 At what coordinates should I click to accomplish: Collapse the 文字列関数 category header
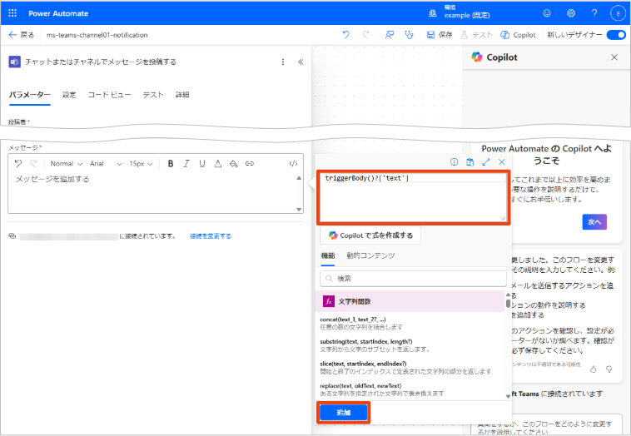click(x=410, y=301)
